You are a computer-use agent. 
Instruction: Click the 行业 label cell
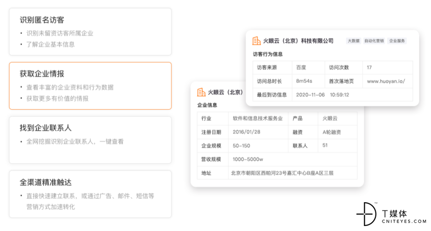click(213, 119)
